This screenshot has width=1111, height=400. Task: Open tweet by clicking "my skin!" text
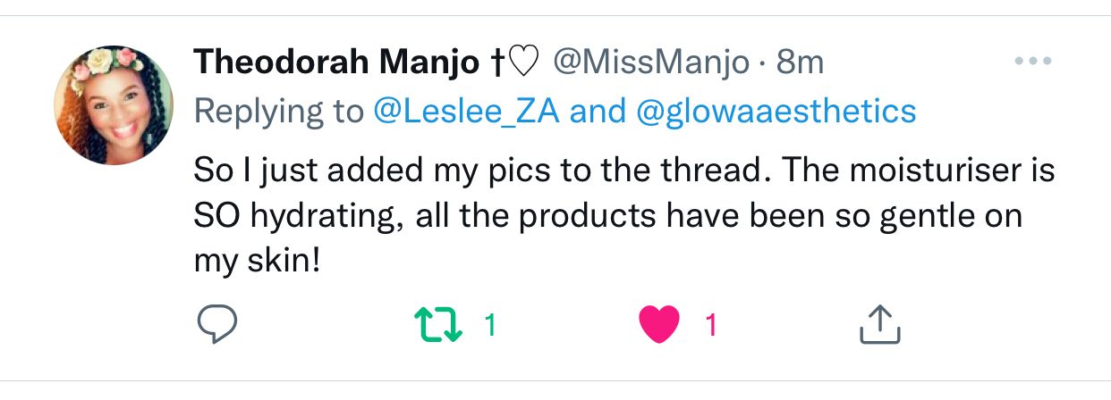(256, 265)
